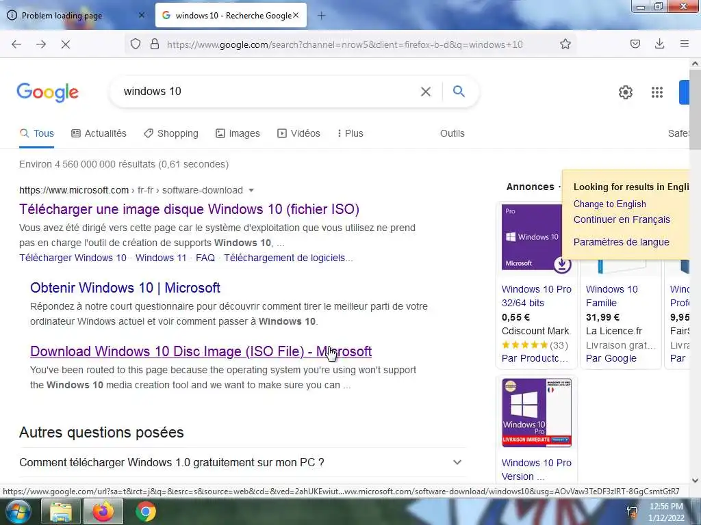Open the Téléchargement de logiciels sitelink
Screen dimensions: 701x525
tap(288, 258)
